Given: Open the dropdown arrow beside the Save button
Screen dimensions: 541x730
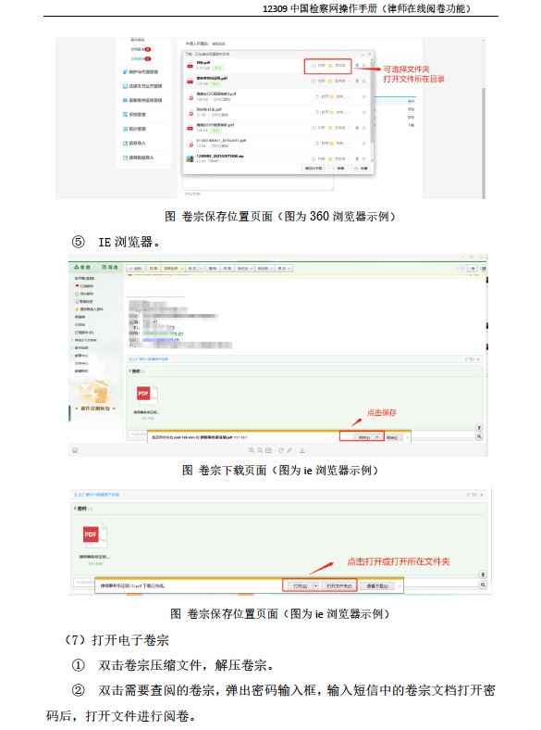Looking at the screenshot, I should (377, 437).
